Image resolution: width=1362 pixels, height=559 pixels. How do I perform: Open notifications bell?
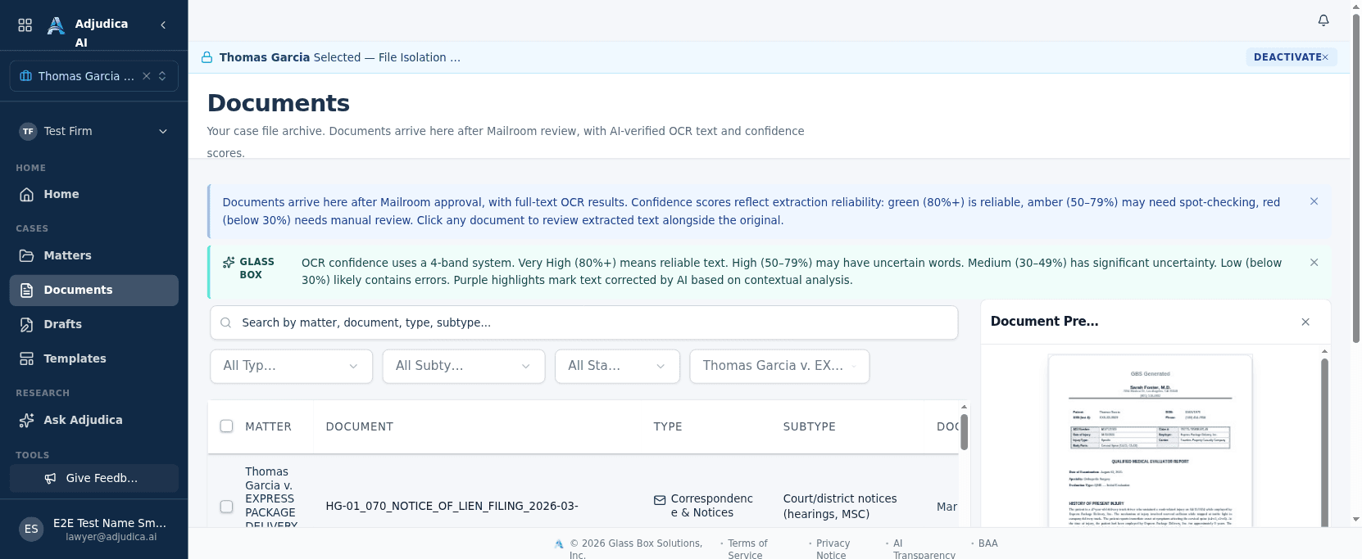(x=1323, y=20)
